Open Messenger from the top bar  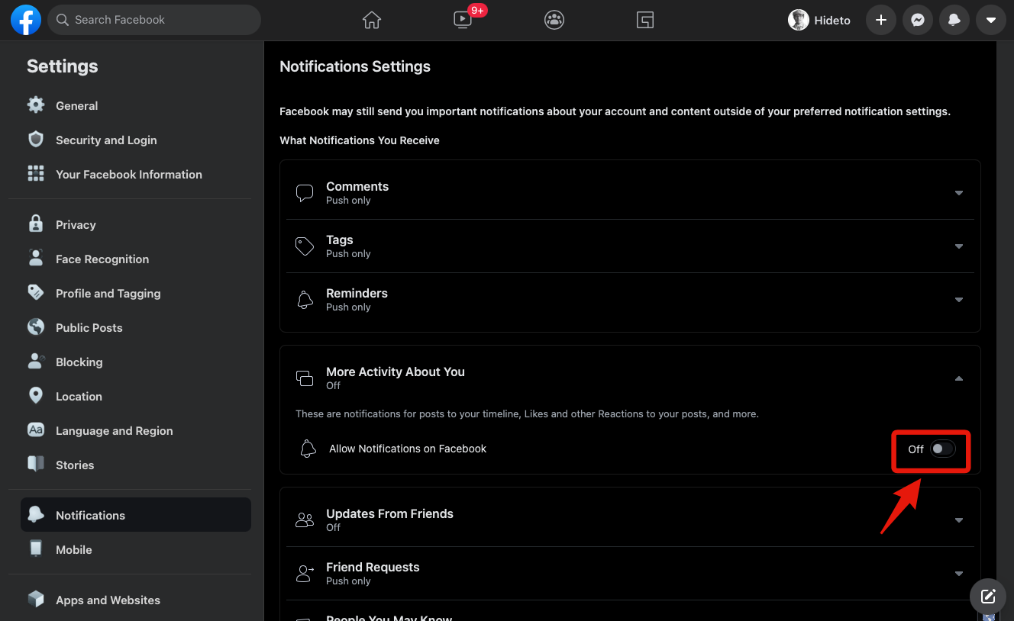click(918, 20)
